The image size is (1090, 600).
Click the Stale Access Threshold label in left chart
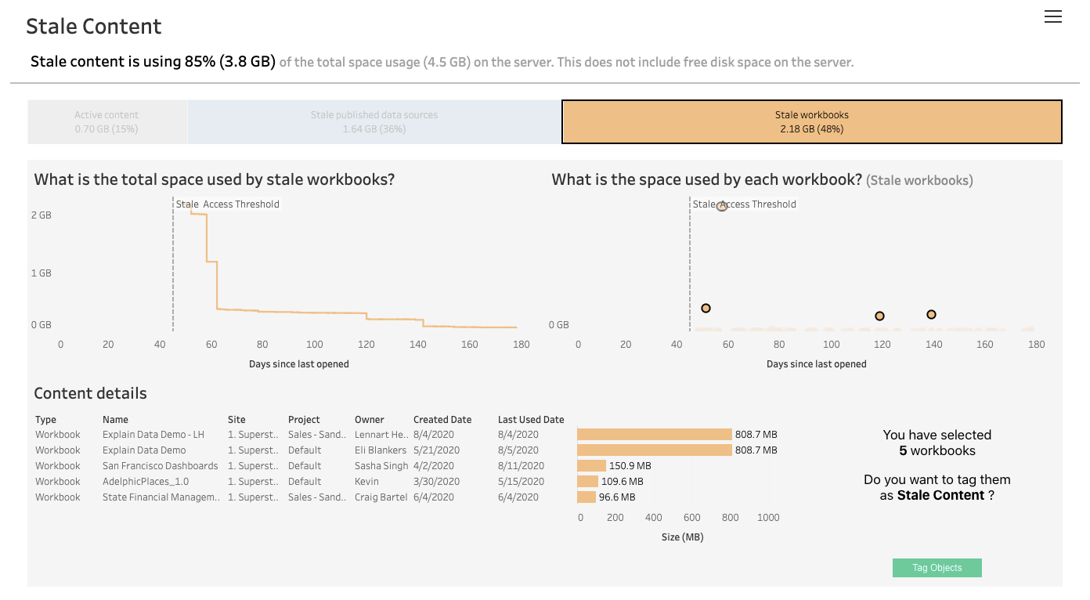pyautogui.click(x=227, y=204)
